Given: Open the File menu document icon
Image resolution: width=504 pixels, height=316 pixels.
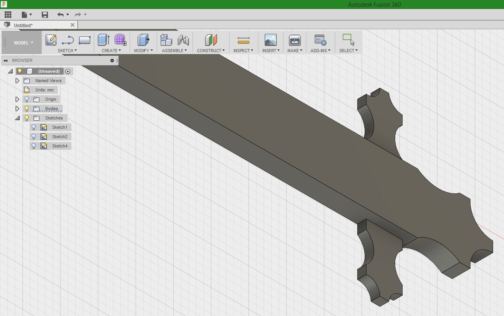Looking at the screenshot, I should point(25,15).
